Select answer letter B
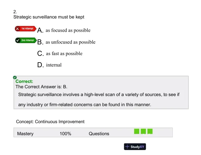Screen dimensions: 201x155 click(x=40, y=42)
